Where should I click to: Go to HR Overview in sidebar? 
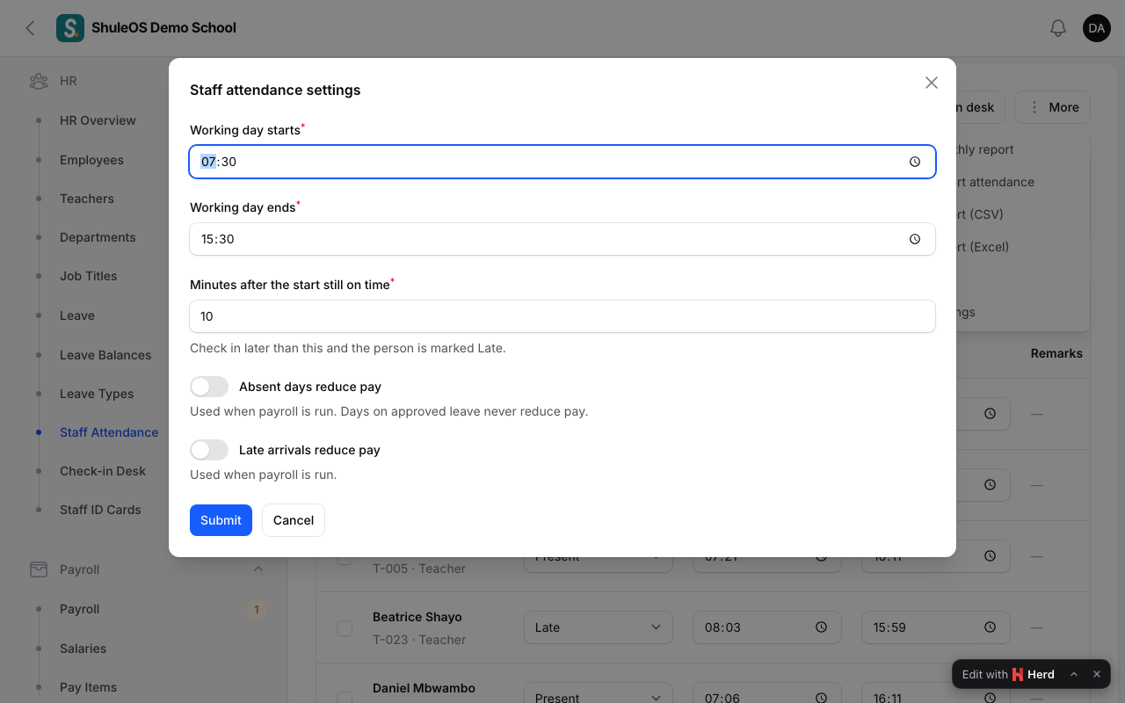(98, 120)
